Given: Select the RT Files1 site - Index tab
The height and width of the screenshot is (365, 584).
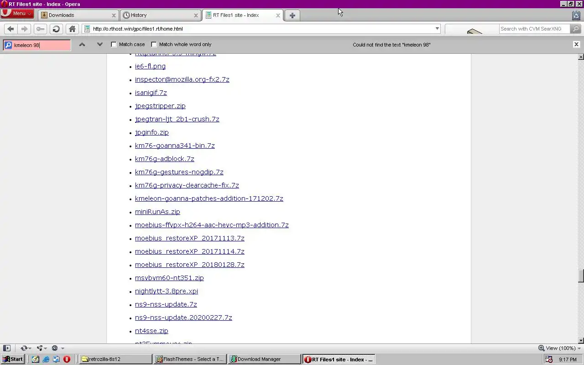Looking at the screenshot, I should (x=242, y=15).
